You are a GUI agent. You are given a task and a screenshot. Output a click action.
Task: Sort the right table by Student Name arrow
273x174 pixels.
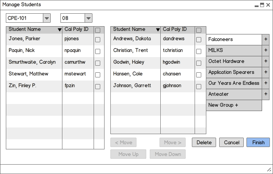click(158, 30)
